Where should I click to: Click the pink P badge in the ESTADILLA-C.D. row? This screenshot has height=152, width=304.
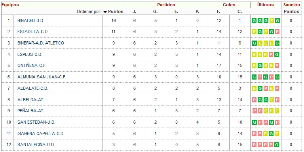(277, 32)
